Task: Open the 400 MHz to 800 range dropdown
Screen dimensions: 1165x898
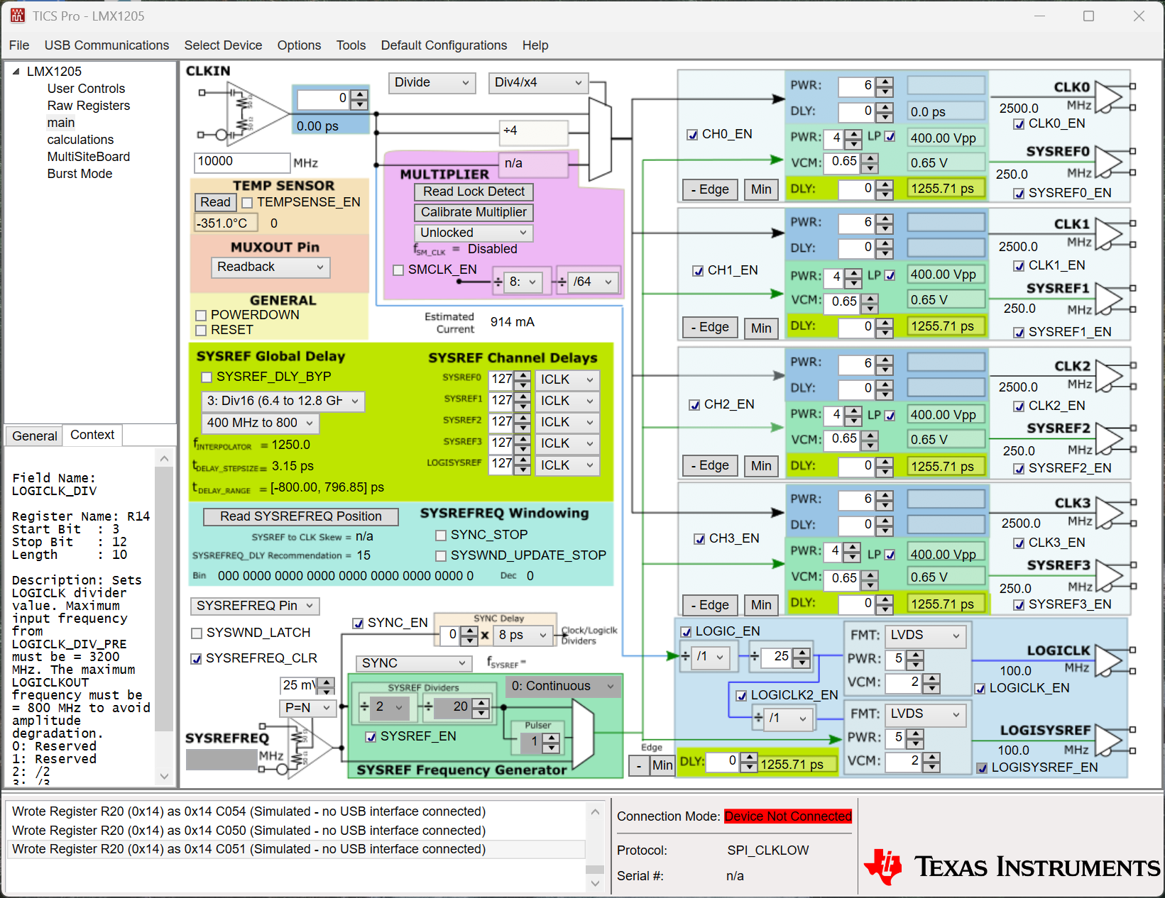Action: pos(261,423)
